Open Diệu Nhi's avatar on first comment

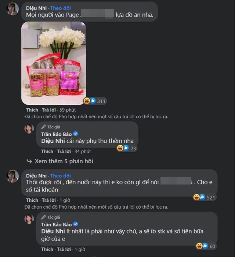point(12,9)
